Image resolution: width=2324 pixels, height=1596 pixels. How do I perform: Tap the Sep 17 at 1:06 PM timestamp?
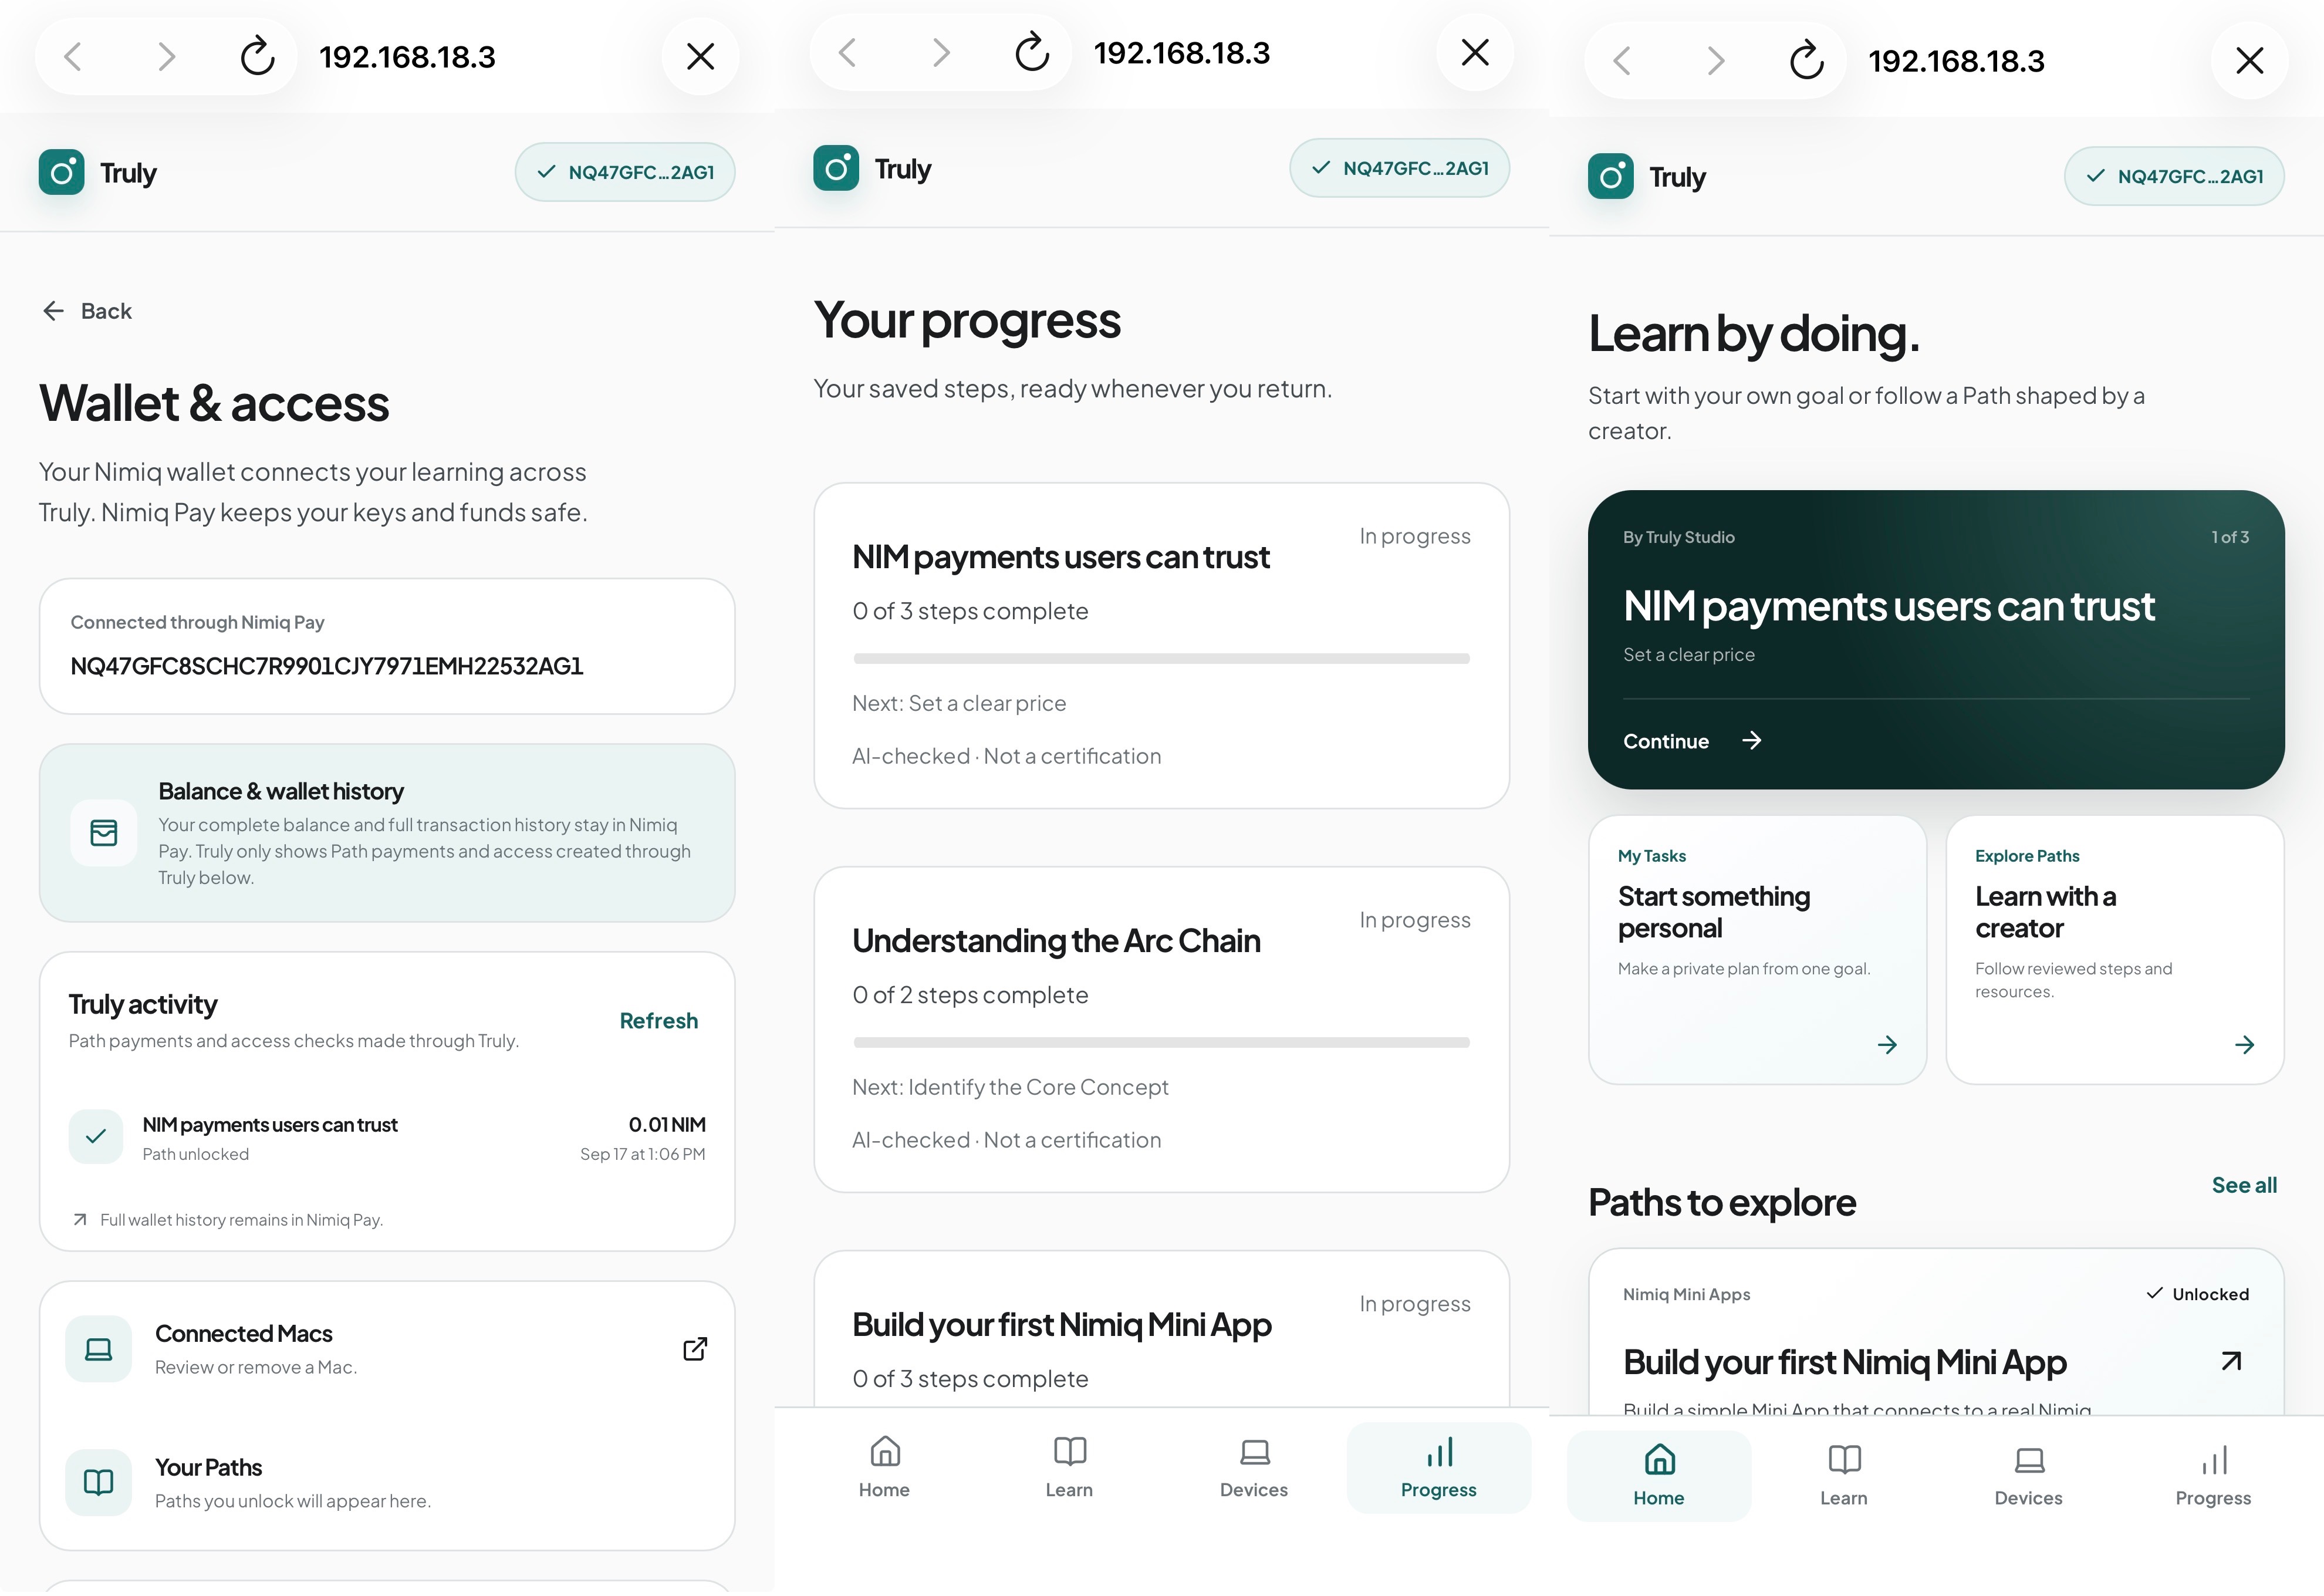643,1154
